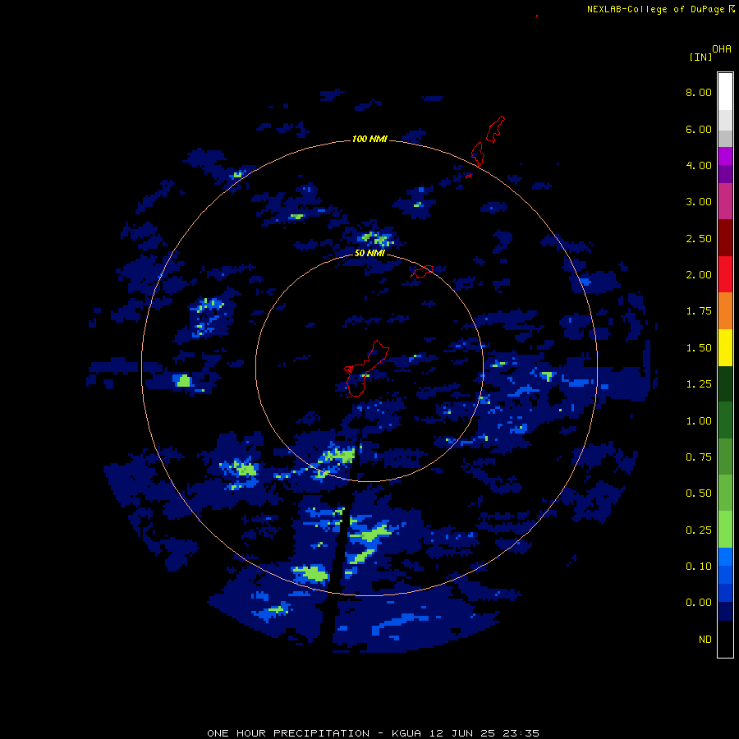Select the navy legend swatch above ND
Screen dimensions: 739x739
(x=725, y=612)
